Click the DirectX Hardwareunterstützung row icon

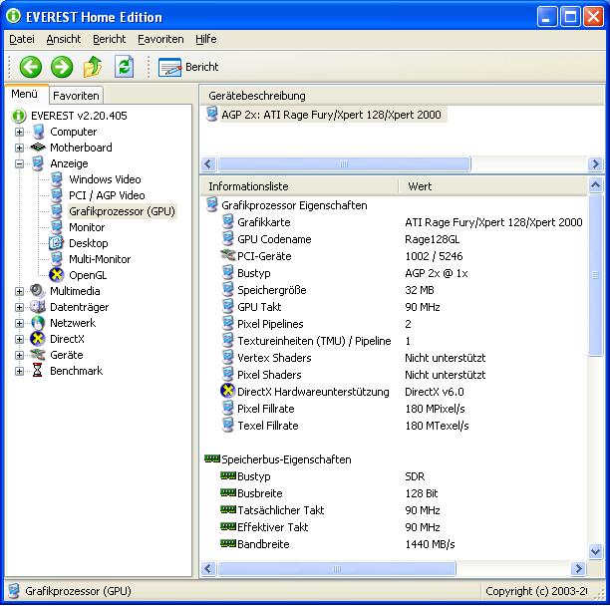point(227,391)
